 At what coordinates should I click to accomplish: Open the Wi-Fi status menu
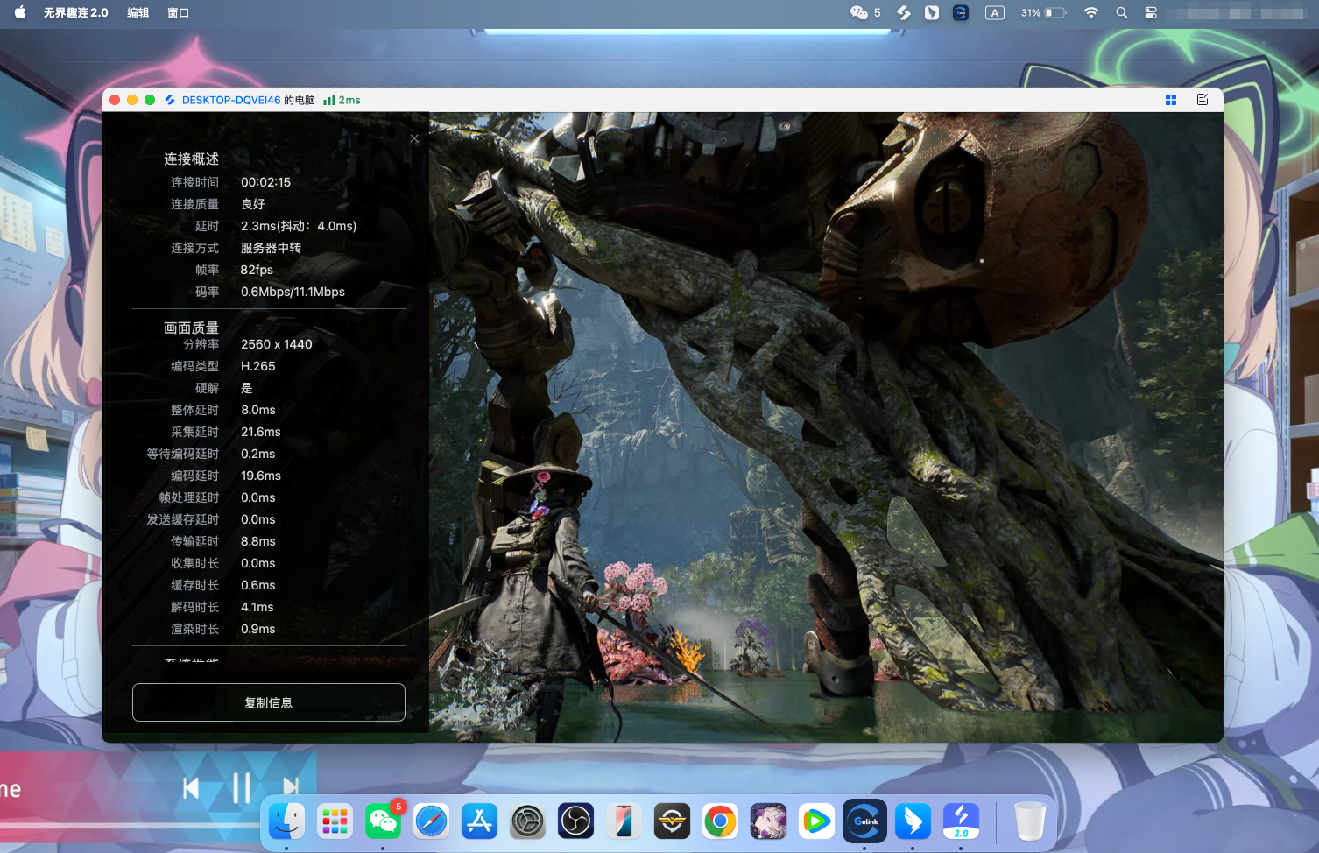pos(1091,12)
